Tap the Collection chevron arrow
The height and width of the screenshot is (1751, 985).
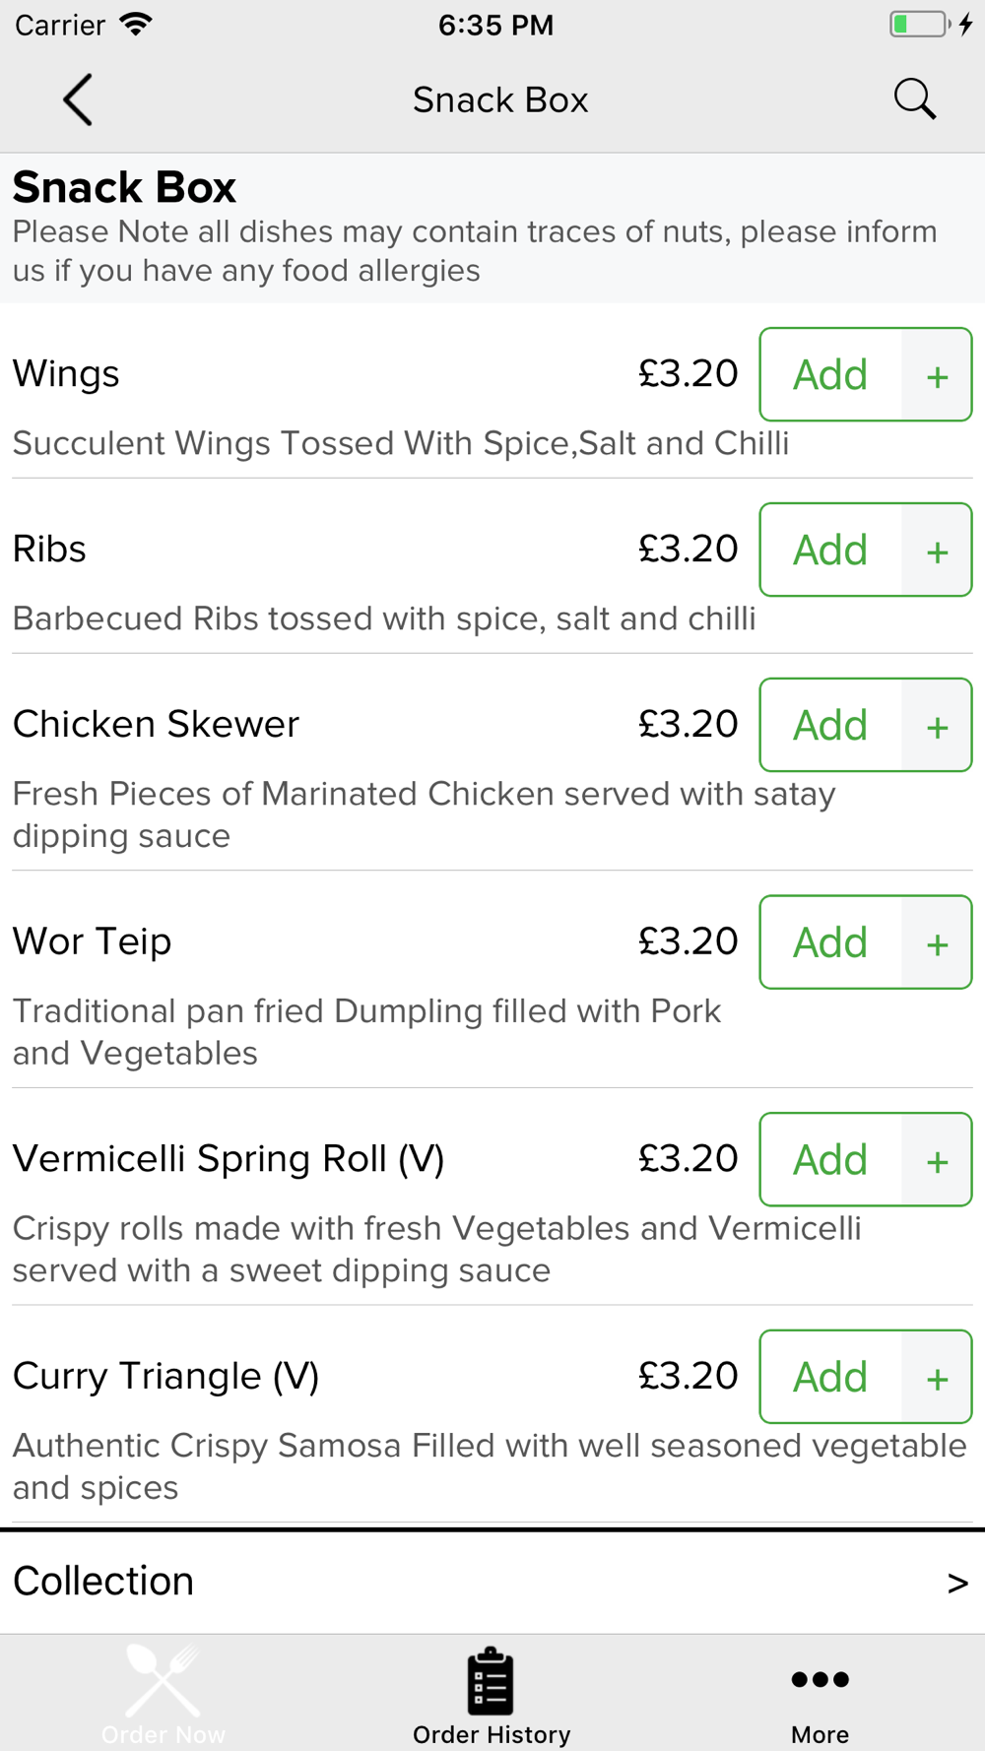[957, 1583]
